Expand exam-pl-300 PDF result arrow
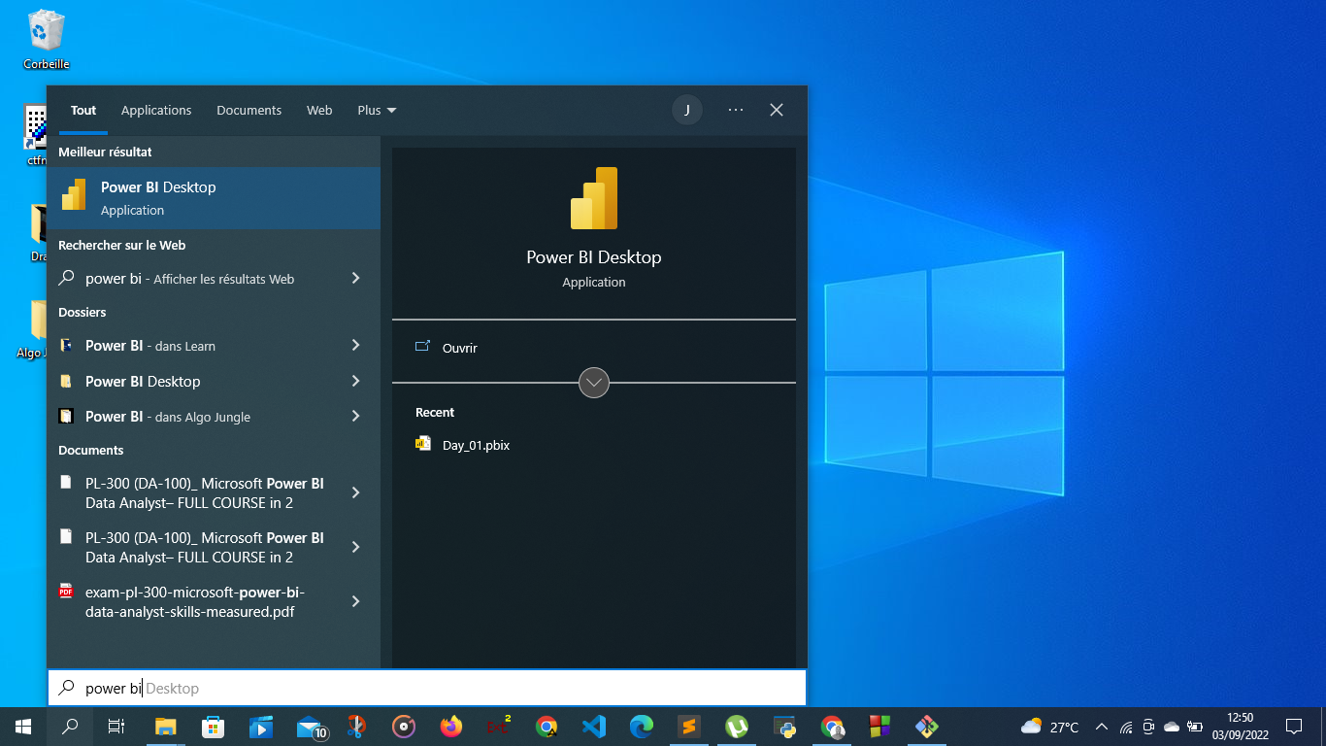The width and height of the screenshot is (1326, 746). tap(355, 601)
